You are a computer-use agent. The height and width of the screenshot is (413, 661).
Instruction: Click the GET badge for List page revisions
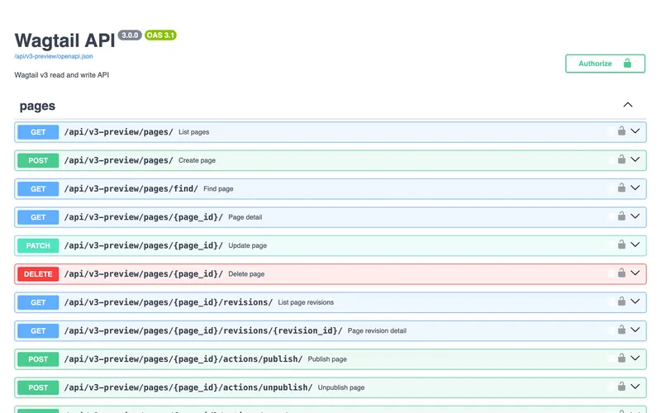(38, 302)
